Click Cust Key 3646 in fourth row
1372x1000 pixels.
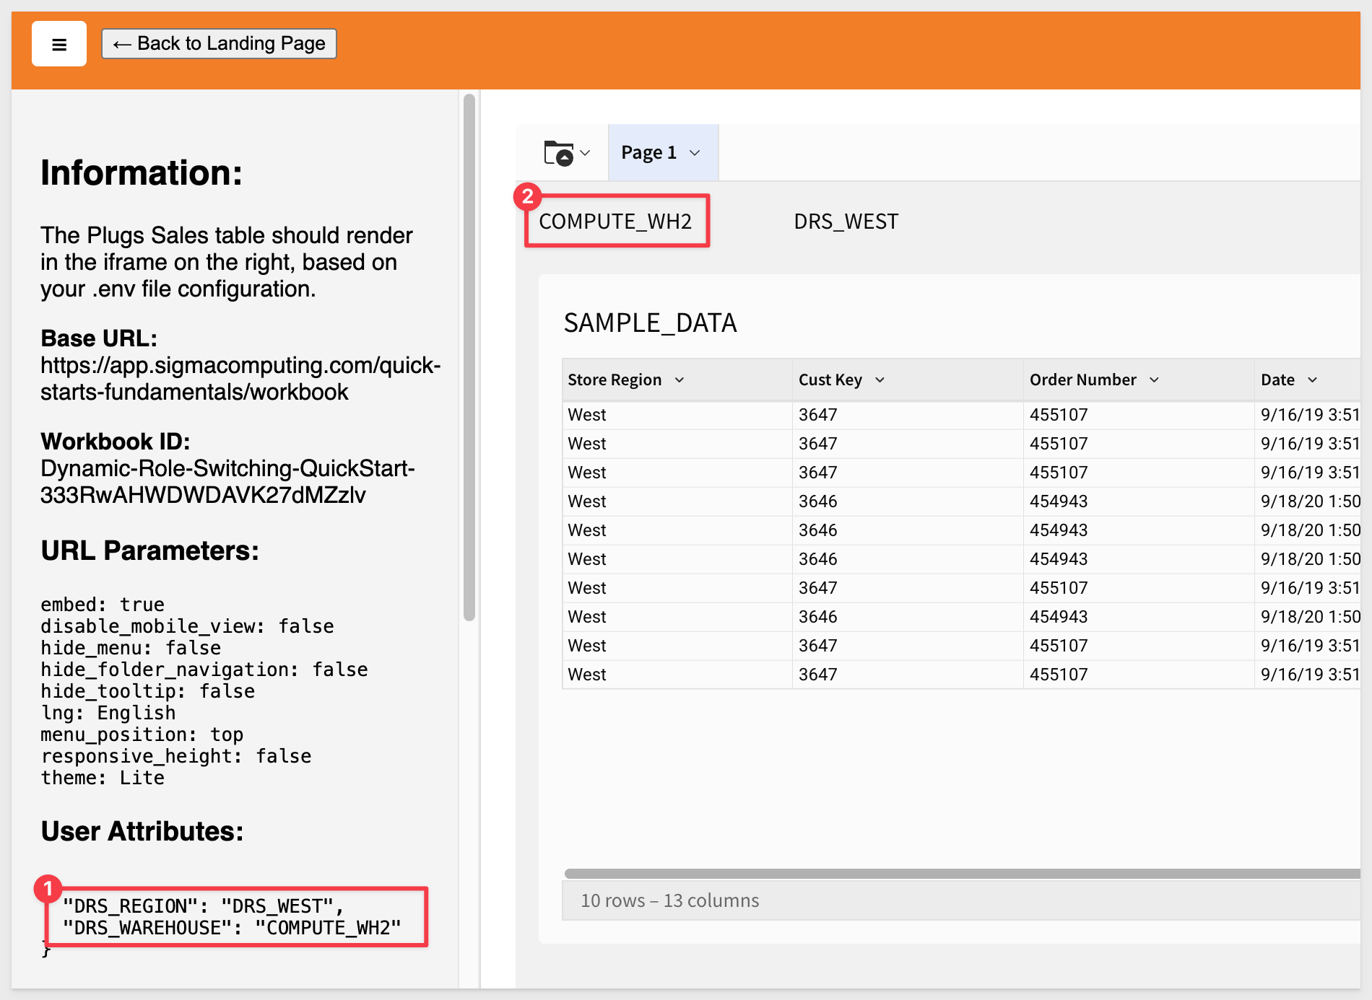[x=908, y=501]
